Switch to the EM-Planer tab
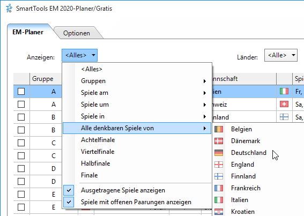 [28, 32]
